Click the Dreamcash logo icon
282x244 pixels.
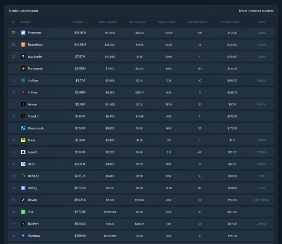pos(23,128)
